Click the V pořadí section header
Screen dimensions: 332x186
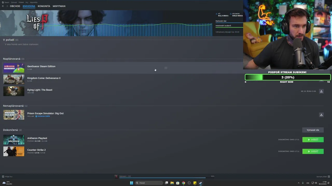click(x=11, y=40)
